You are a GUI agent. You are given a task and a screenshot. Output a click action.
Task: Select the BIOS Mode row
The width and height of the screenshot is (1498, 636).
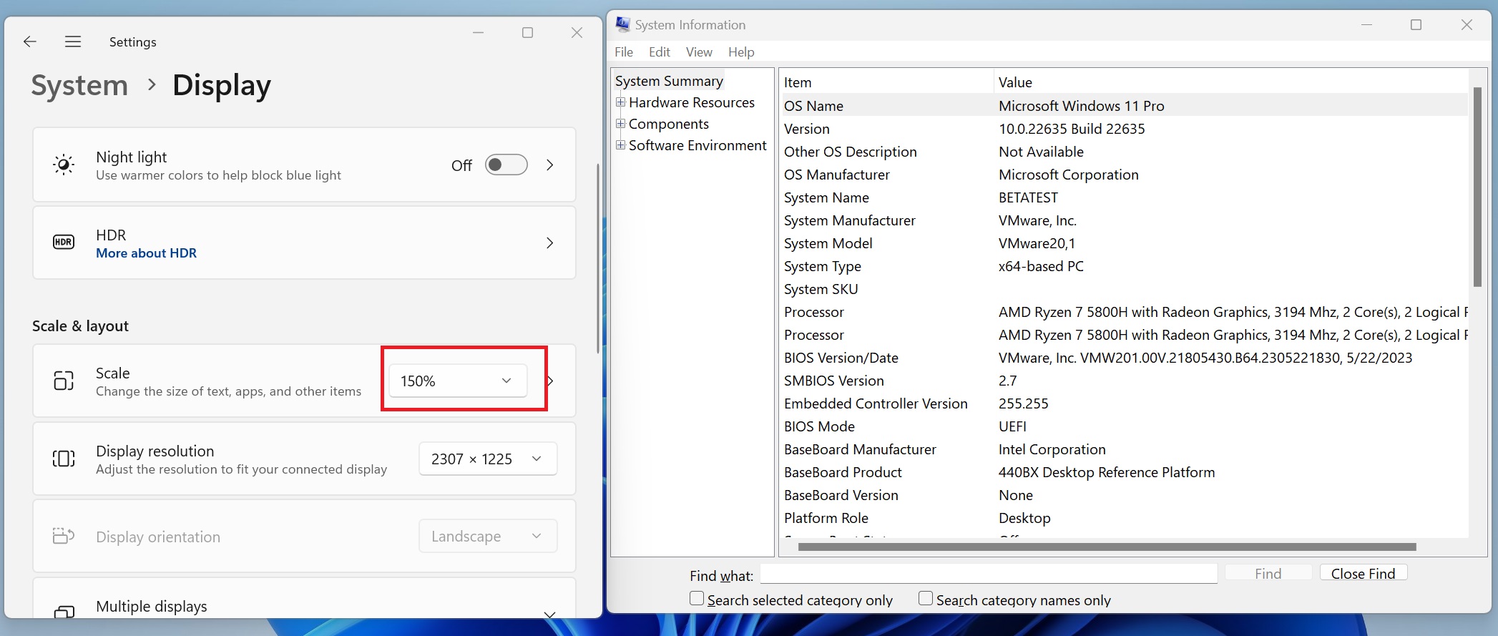(x=1125, y=426)
